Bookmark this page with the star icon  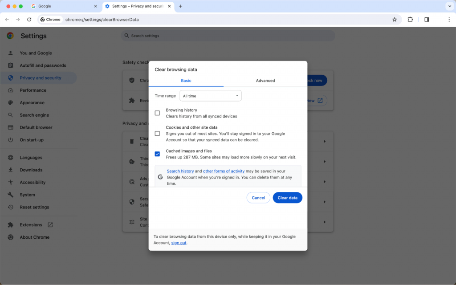coord(395,20)
